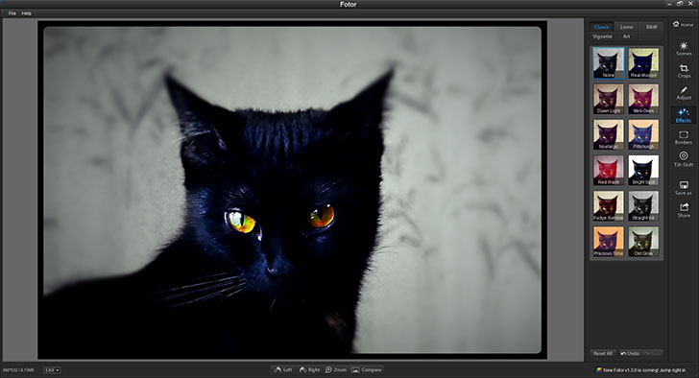Screen dimensions: 699x378
Task: Open the New Fotor v1.3.0 announcement link
Action: click(641, 370)
